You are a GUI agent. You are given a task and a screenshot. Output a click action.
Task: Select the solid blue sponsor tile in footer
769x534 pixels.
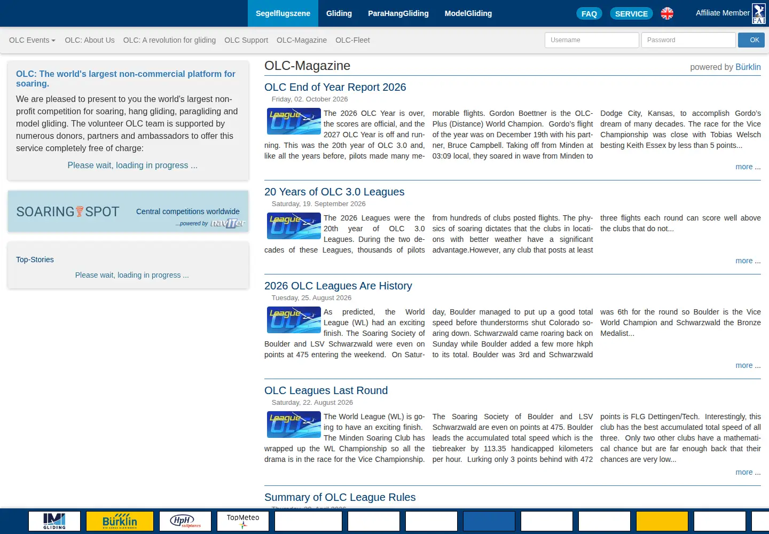489,521
